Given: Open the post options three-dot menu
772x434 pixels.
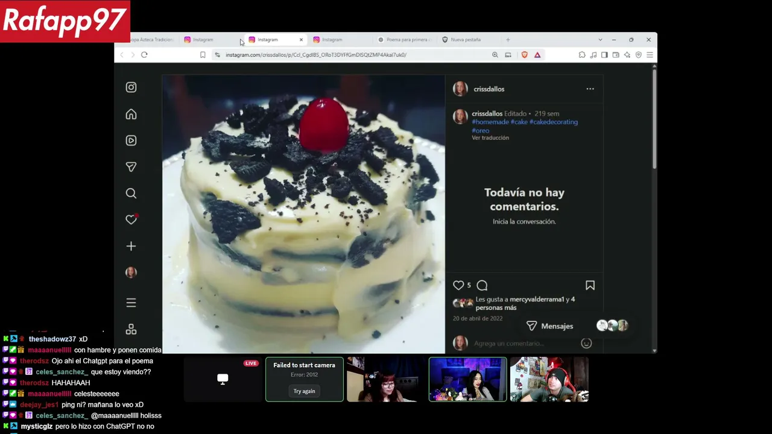Looking at the screenshot, I should [590, 89].
